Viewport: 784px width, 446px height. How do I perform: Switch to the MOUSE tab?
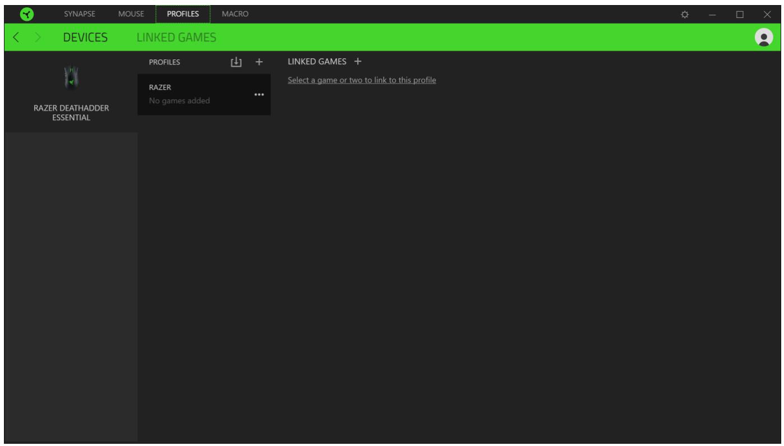click(132, 13)
